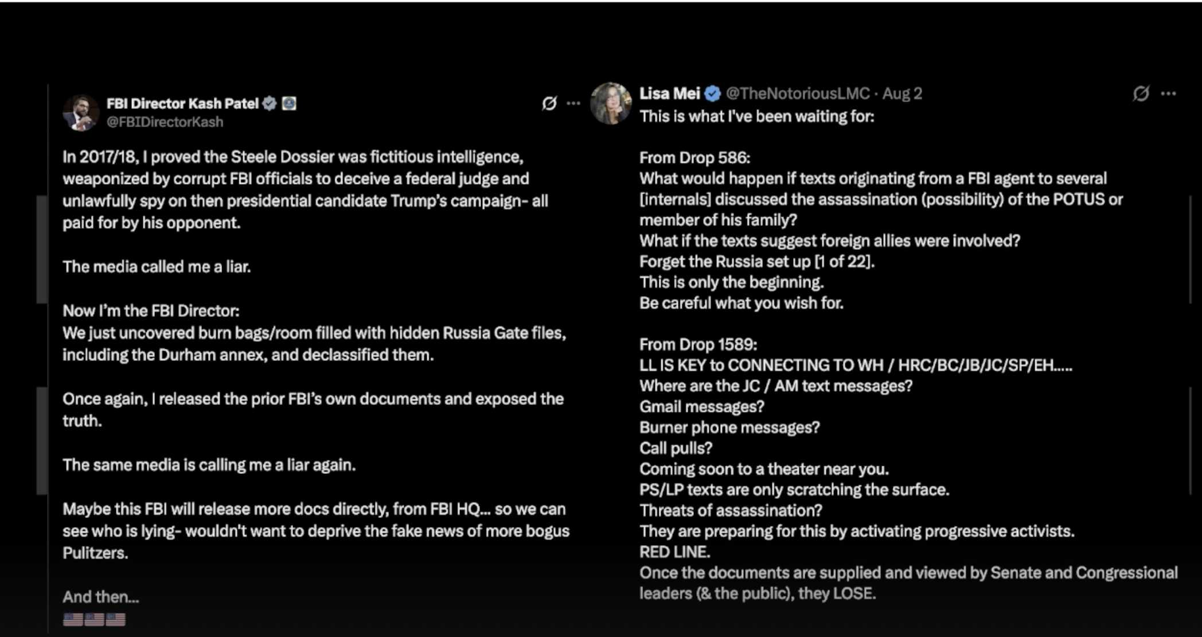Viewport: 1202px width, 637px height.
Task: Click the Grok icon on Kash Patel's post
Action: coord(549,103)
